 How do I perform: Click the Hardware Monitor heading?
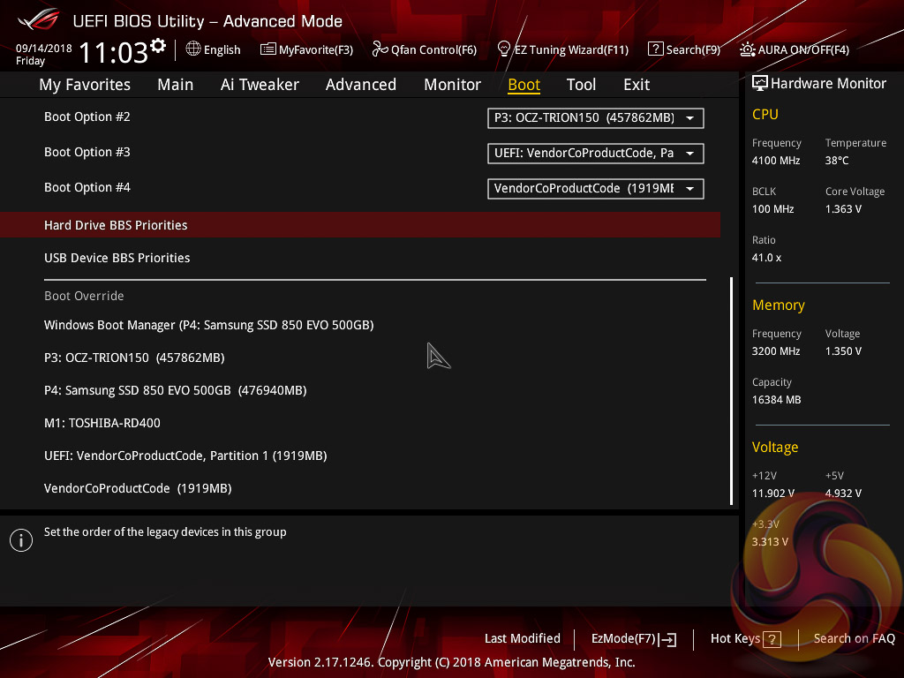click(x=828, y=84)
